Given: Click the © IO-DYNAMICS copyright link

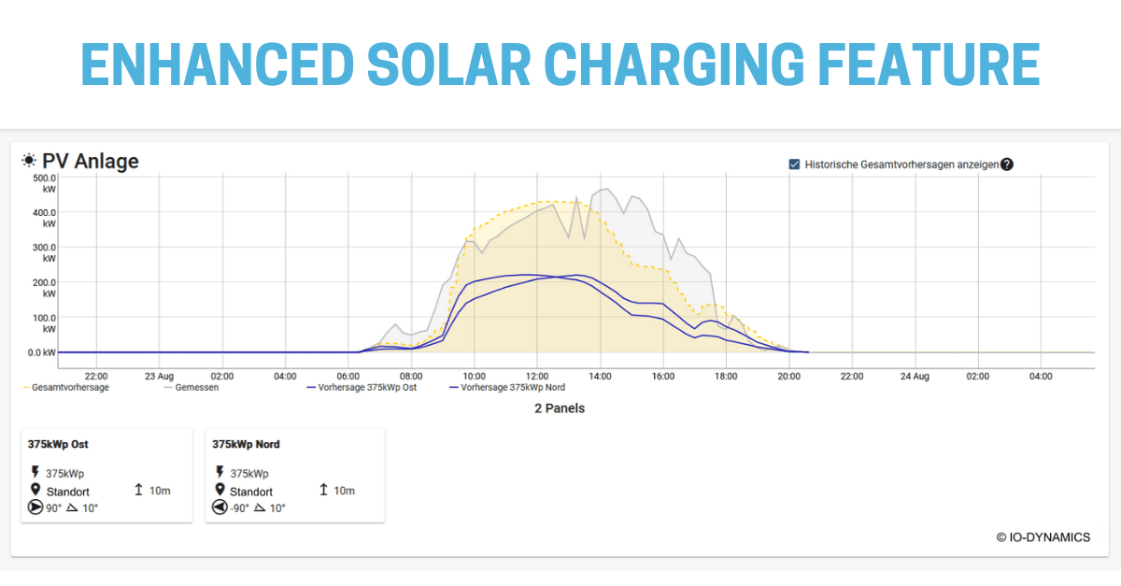Looking at the screenshot, I should click(x=1043, y=537).
